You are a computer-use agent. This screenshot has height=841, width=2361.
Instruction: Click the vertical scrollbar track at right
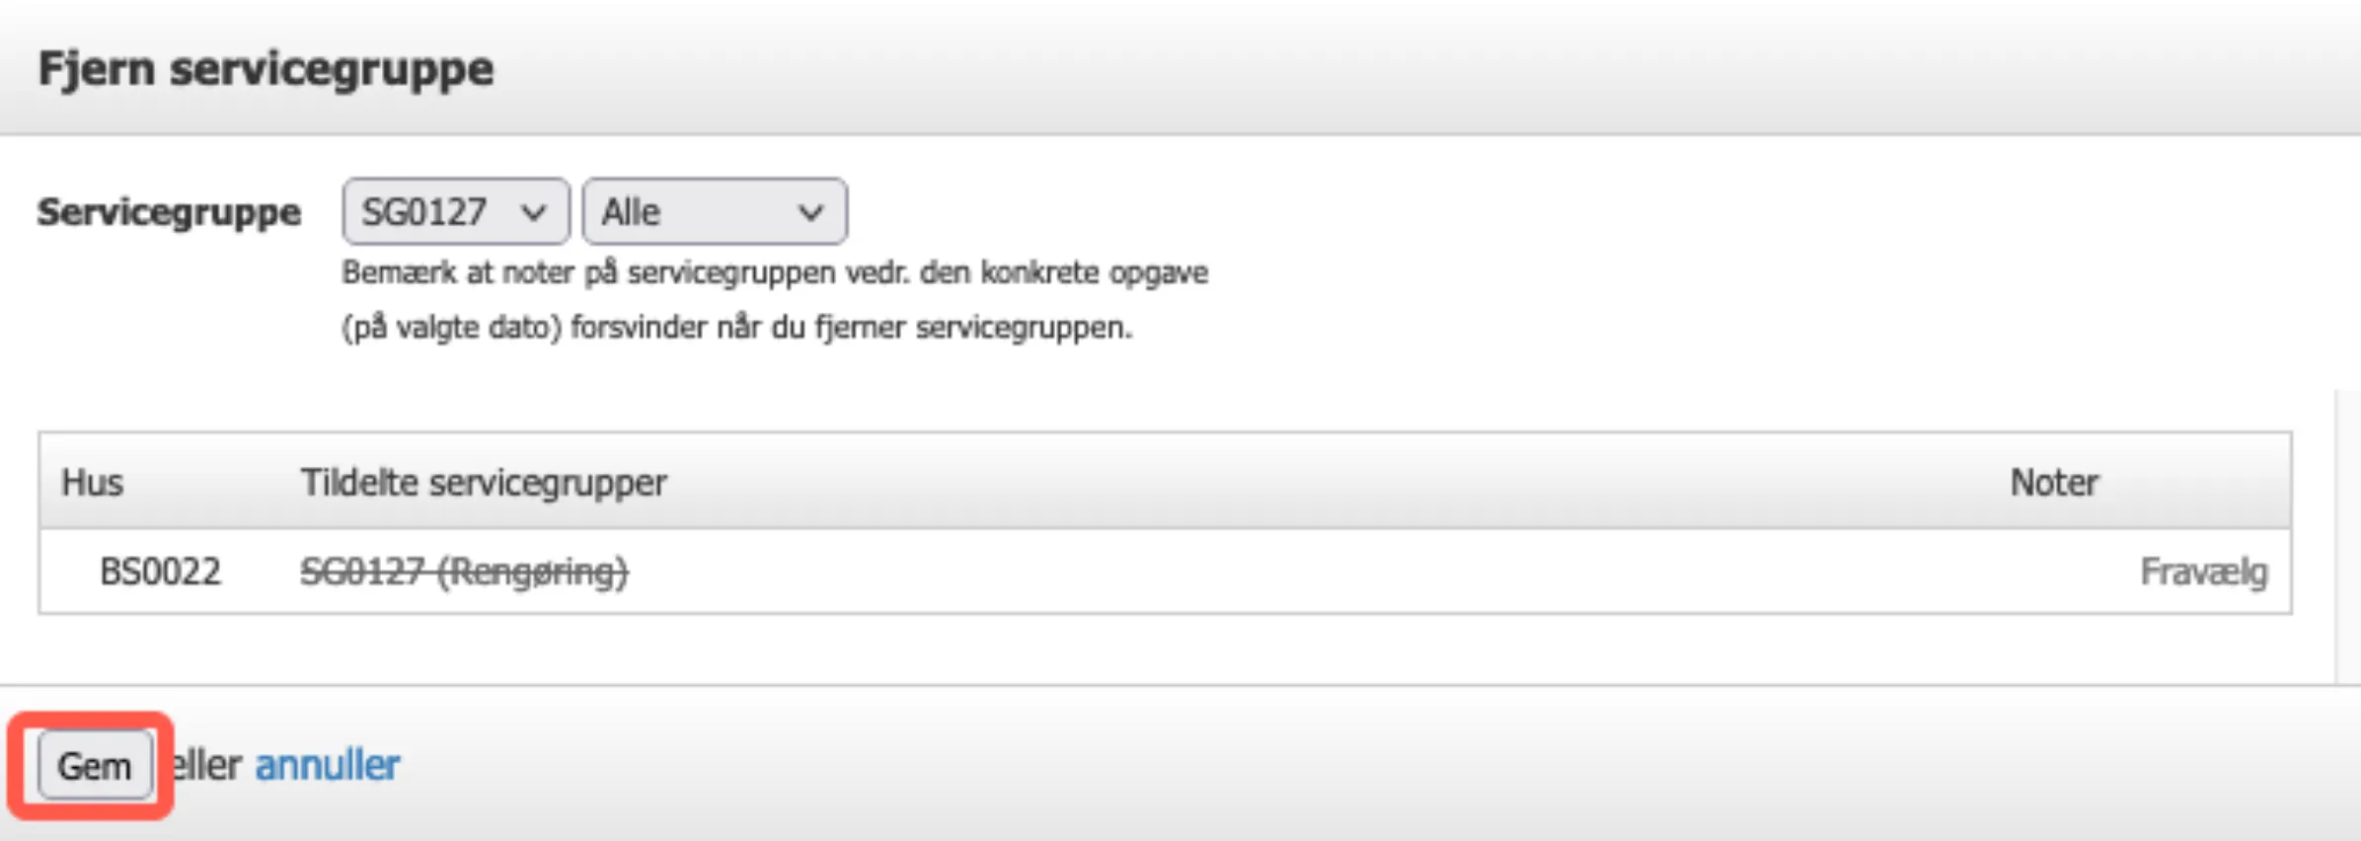point(2347,533)
